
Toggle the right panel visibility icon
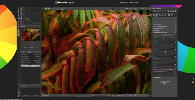(150, 95)
